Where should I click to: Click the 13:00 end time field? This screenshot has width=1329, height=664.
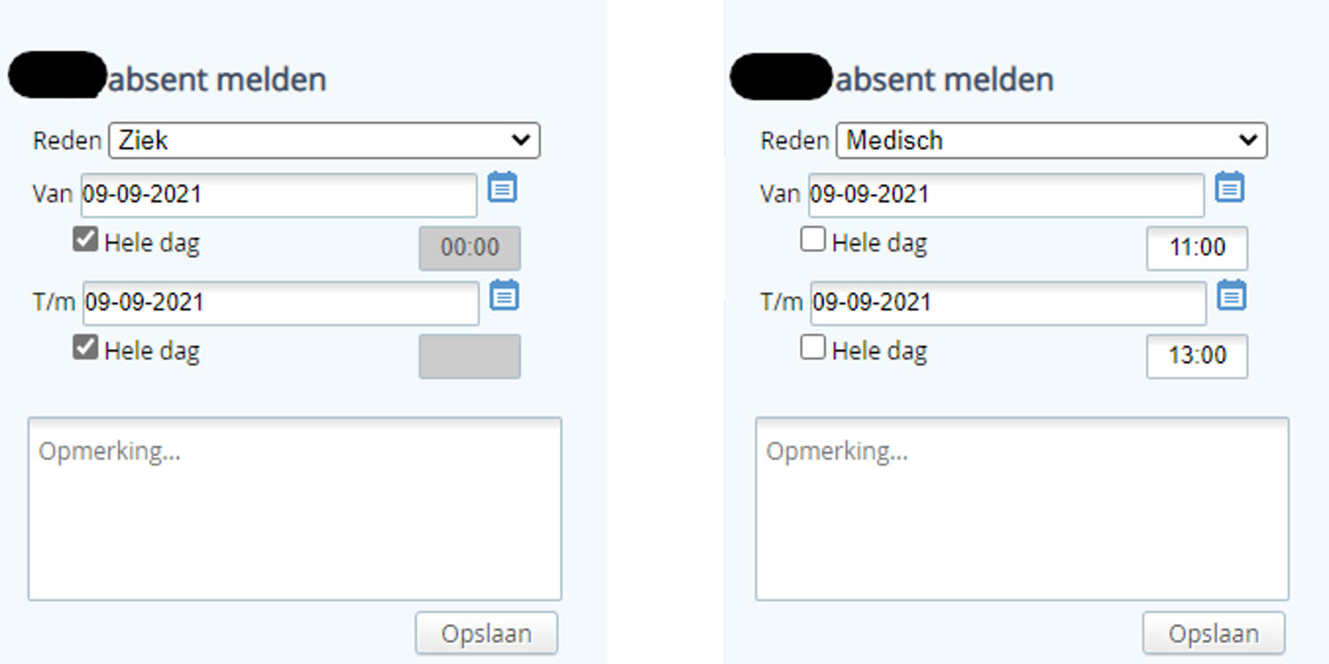(x=1197, y=356)
